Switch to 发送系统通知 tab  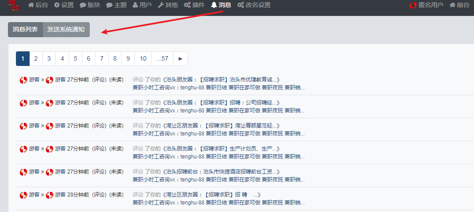[66, 30]
